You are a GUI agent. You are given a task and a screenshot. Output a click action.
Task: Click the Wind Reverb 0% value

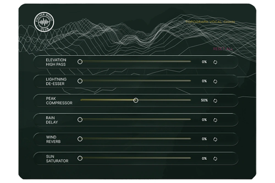click(x=204, y=139)
